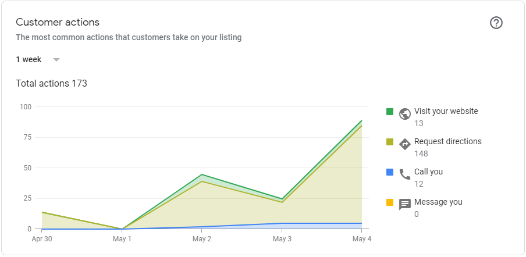526x257 pixels.
Task: Open the help question mark icon
Action: click(x=496, y=23)
